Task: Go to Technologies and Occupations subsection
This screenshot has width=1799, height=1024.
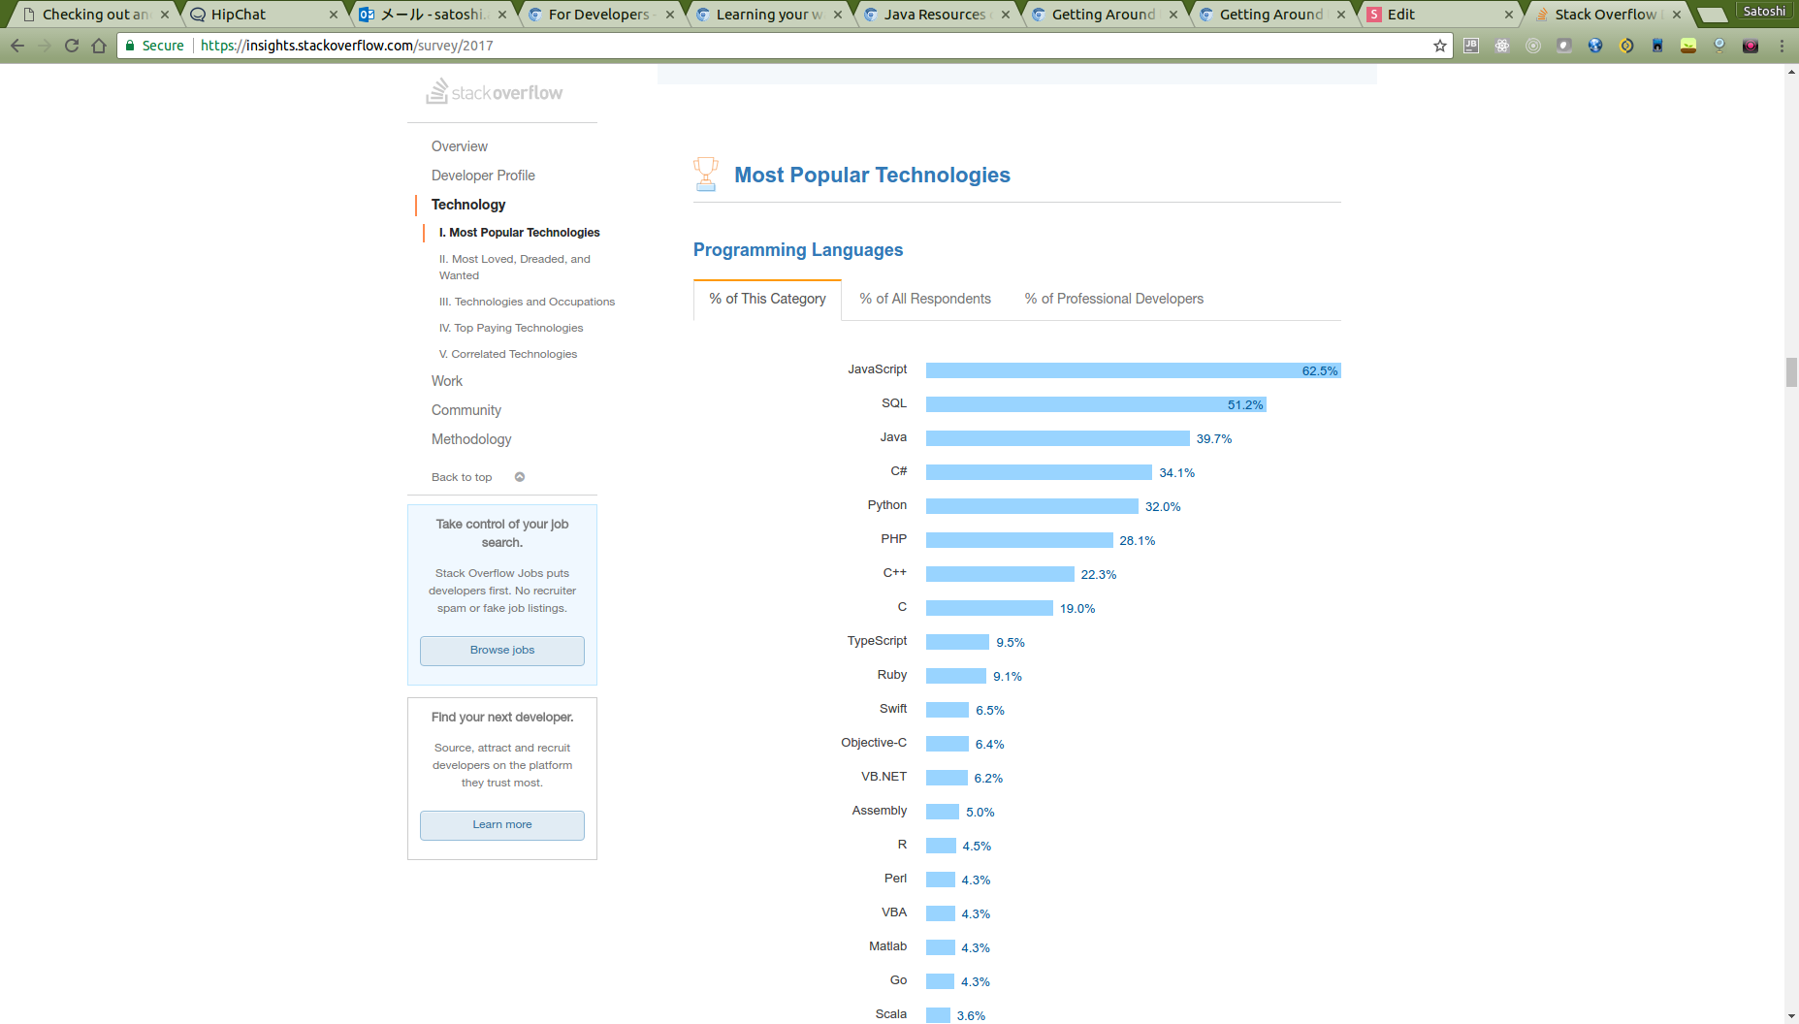Action: point(527,302)
